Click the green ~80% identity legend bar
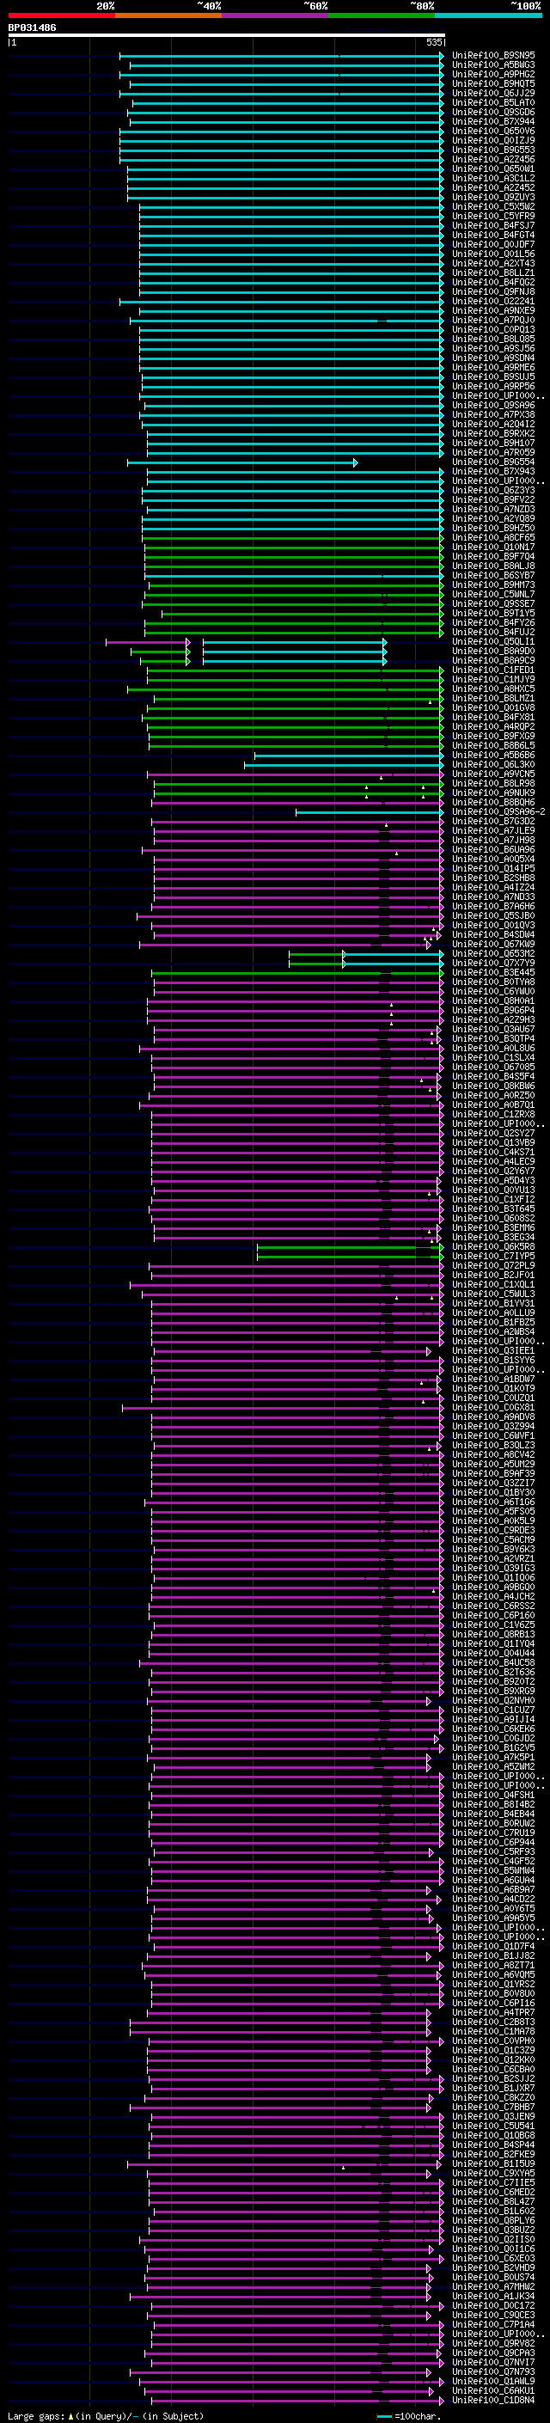This screenshot has height=2423, width=550. pyautogui.click(x=382, y=15)
